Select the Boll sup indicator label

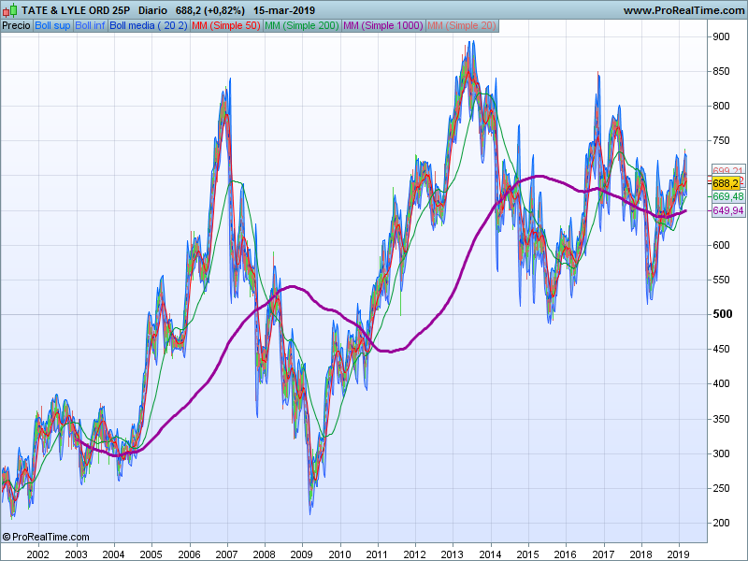(x=52, y=26)
